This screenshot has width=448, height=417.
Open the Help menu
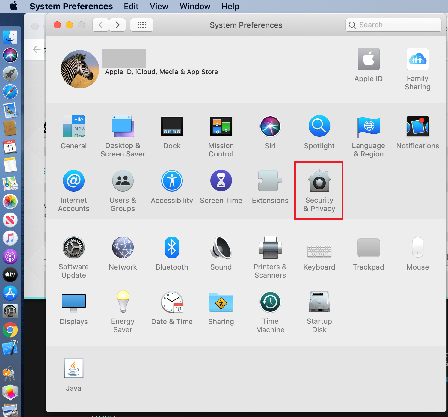(x=230, y=6)
